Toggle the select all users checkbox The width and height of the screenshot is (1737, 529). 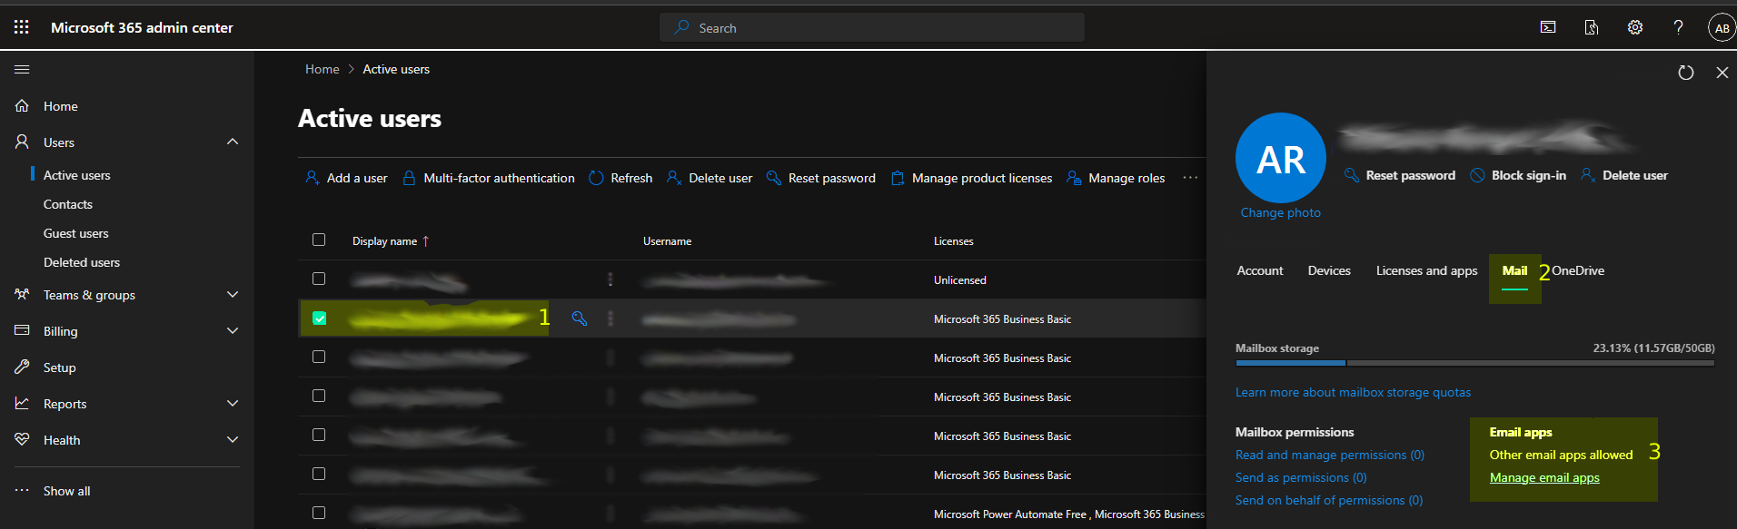319,240
